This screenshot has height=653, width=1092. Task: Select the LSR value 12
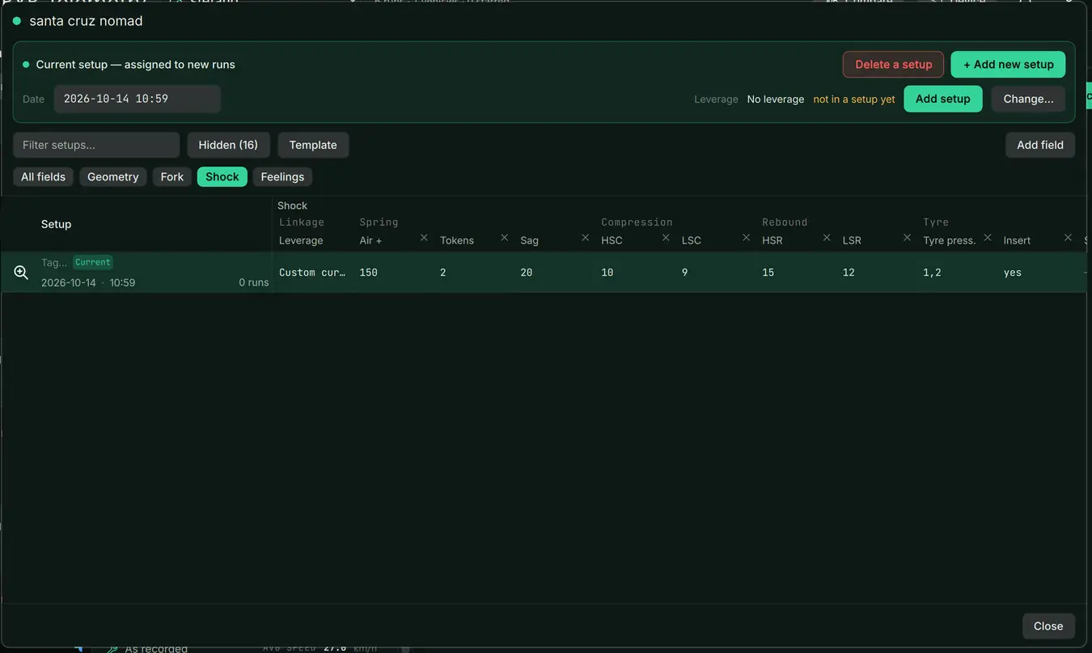pyautogui.click(x=849, y=273)
